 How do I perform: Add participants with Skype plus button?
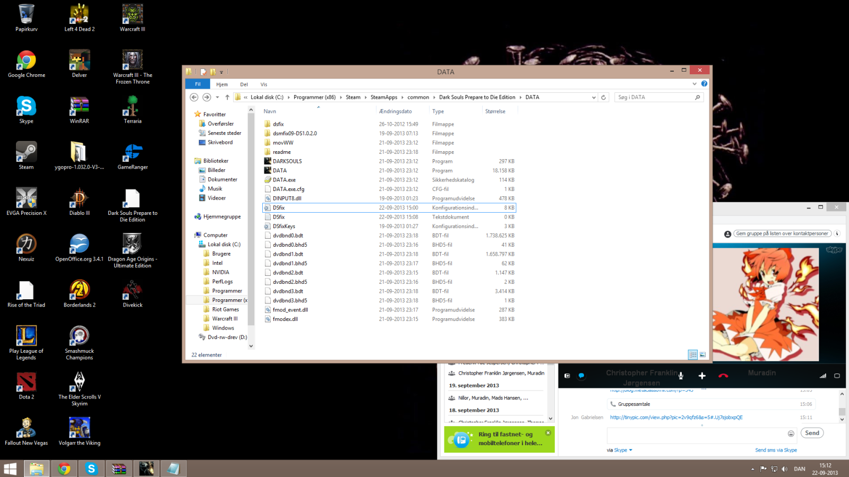click(702, 376)
